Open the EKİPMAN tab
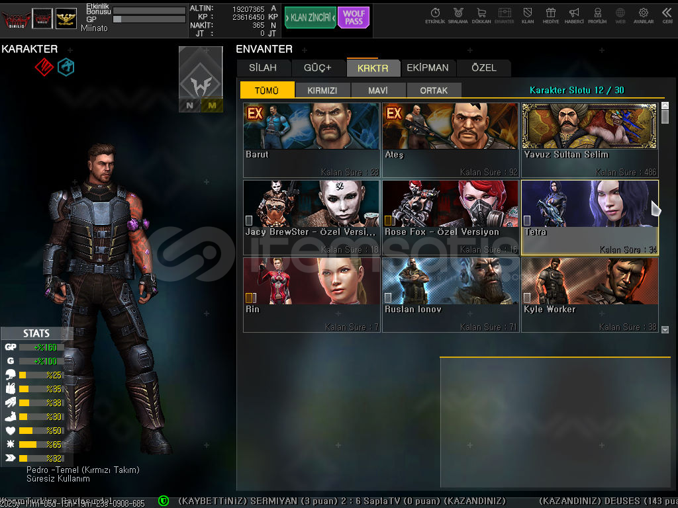The image size is (678, 508). 428,68
